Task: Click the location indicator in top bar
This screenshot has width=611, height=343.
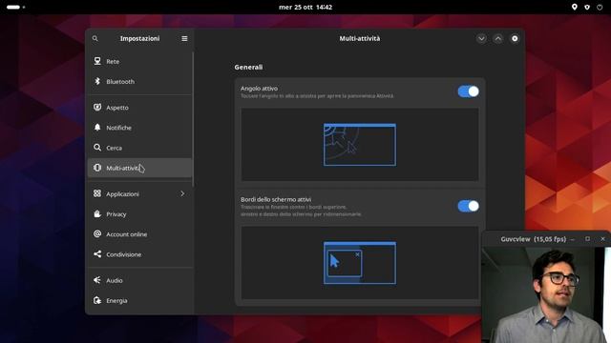Action: pos(575,7)
